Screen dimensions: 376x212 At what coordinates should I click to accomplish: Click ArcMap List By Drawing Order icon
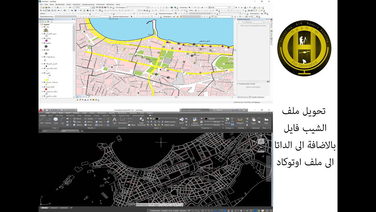(x=40, y=22)
